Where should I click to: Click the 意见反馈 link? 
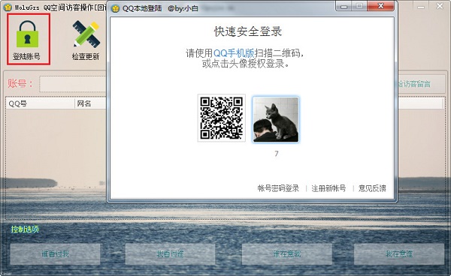point(372,188)
